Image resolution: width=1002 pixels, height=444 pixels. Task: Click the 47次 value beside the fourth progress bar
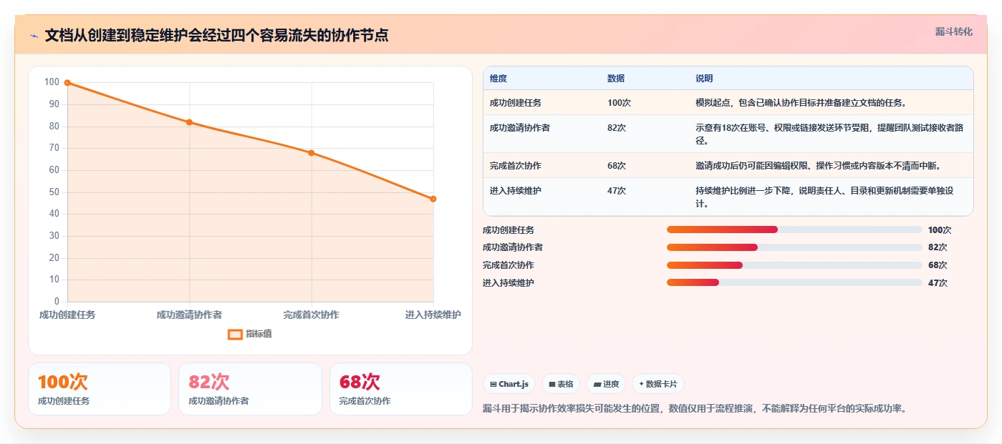pyautogui.click(x=938, y=283)
